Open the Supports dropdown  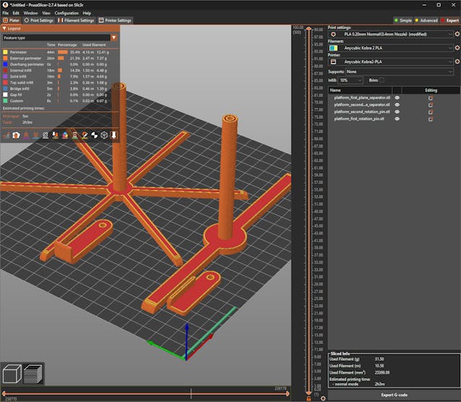[399, 72]
